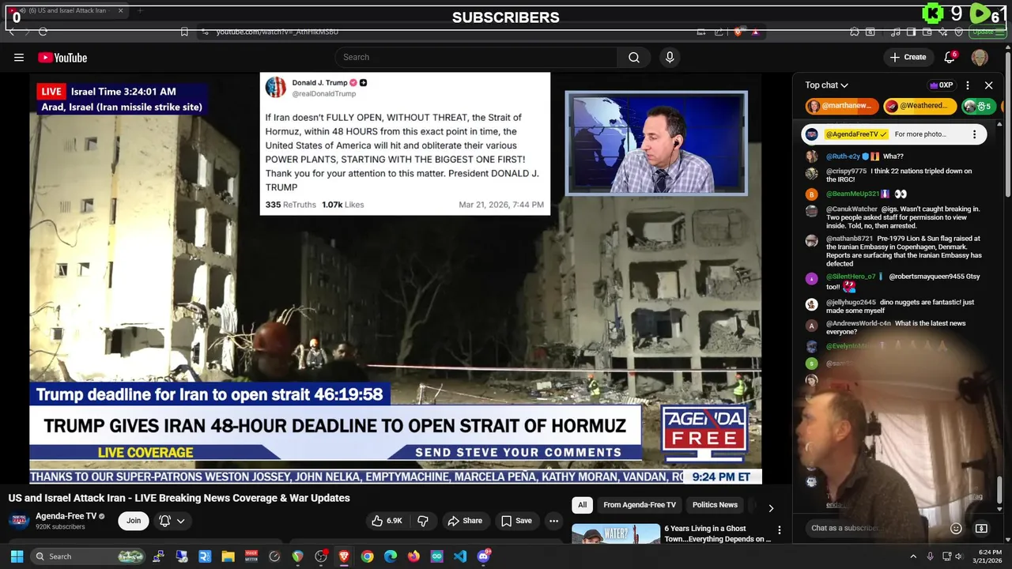1012x569 pixels.
Task: Close the live chat panel
Action: (x=988, y=85)
